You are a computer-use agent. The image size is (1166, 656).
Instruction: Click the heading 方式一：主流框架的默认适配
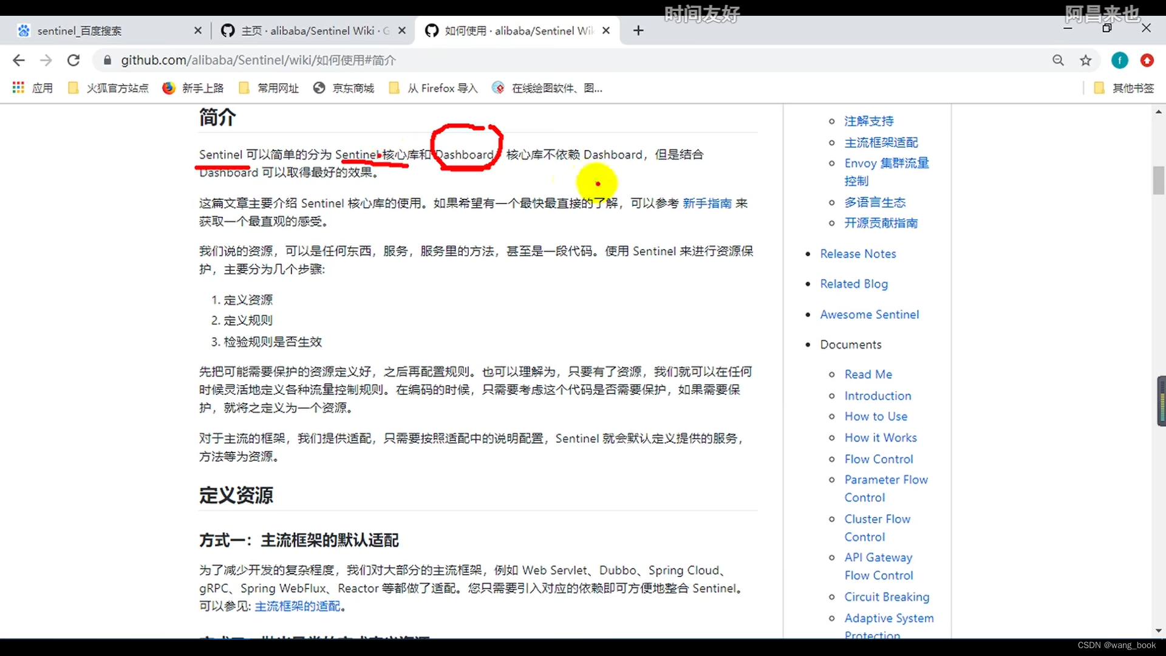pyautogui.click(x=299, y=540)
